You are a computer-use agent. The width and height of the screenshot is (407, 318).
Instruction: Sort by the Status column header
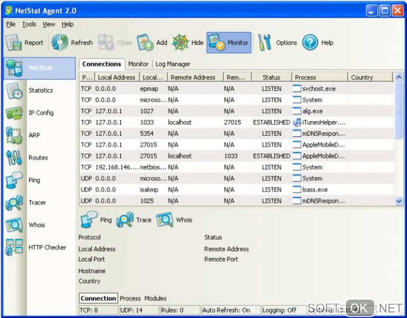click(271, 78)
